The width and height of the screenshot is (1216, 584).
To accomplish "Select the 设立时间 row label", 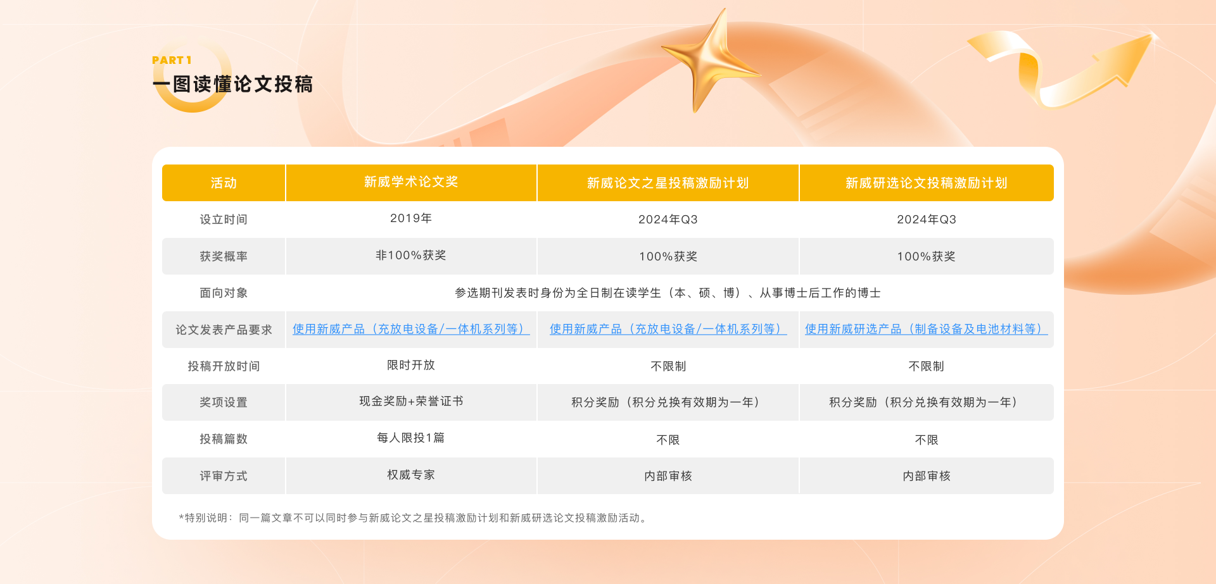I will 224,220.
